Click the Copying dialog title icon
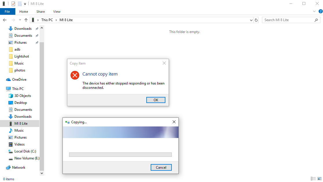The width and height of the screenshot is (323, 182). point(67,122)
